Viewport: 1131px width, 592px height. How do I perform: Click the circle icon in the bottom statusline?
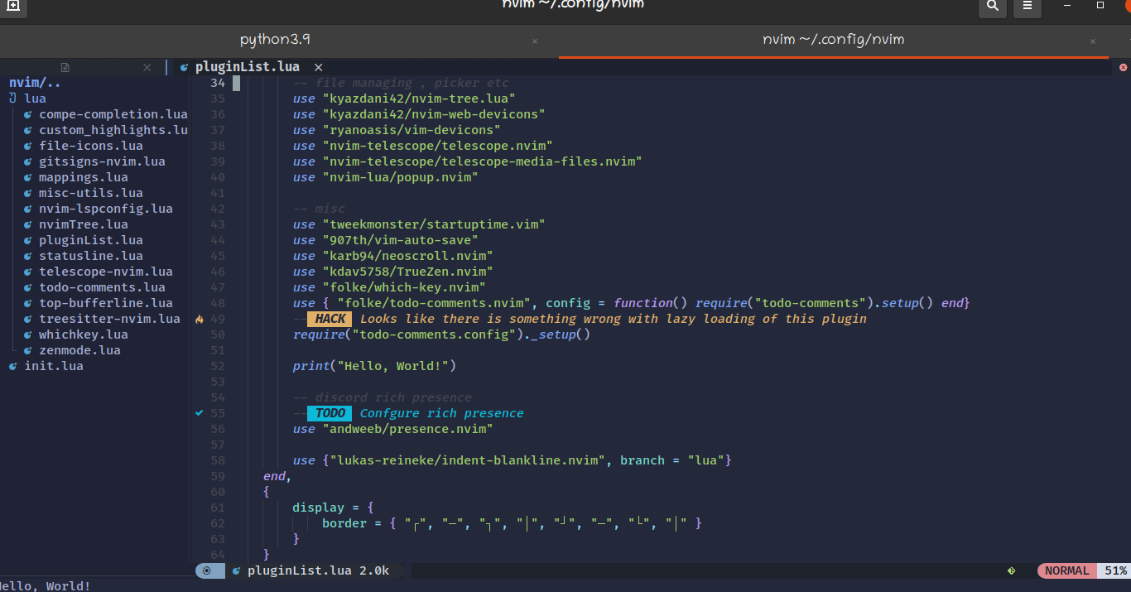point(208,570)
